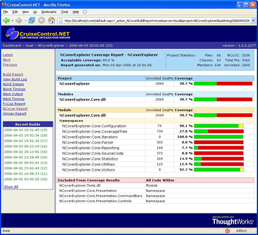Expand the address bar URL dropdown
Screen dimensions: 258x235
[253, 21]
